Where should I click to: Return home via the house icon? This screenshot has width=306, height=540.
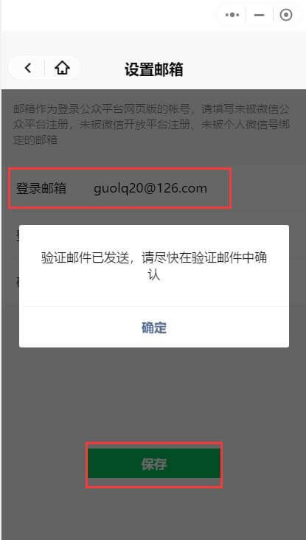click(x=62, y=68)
